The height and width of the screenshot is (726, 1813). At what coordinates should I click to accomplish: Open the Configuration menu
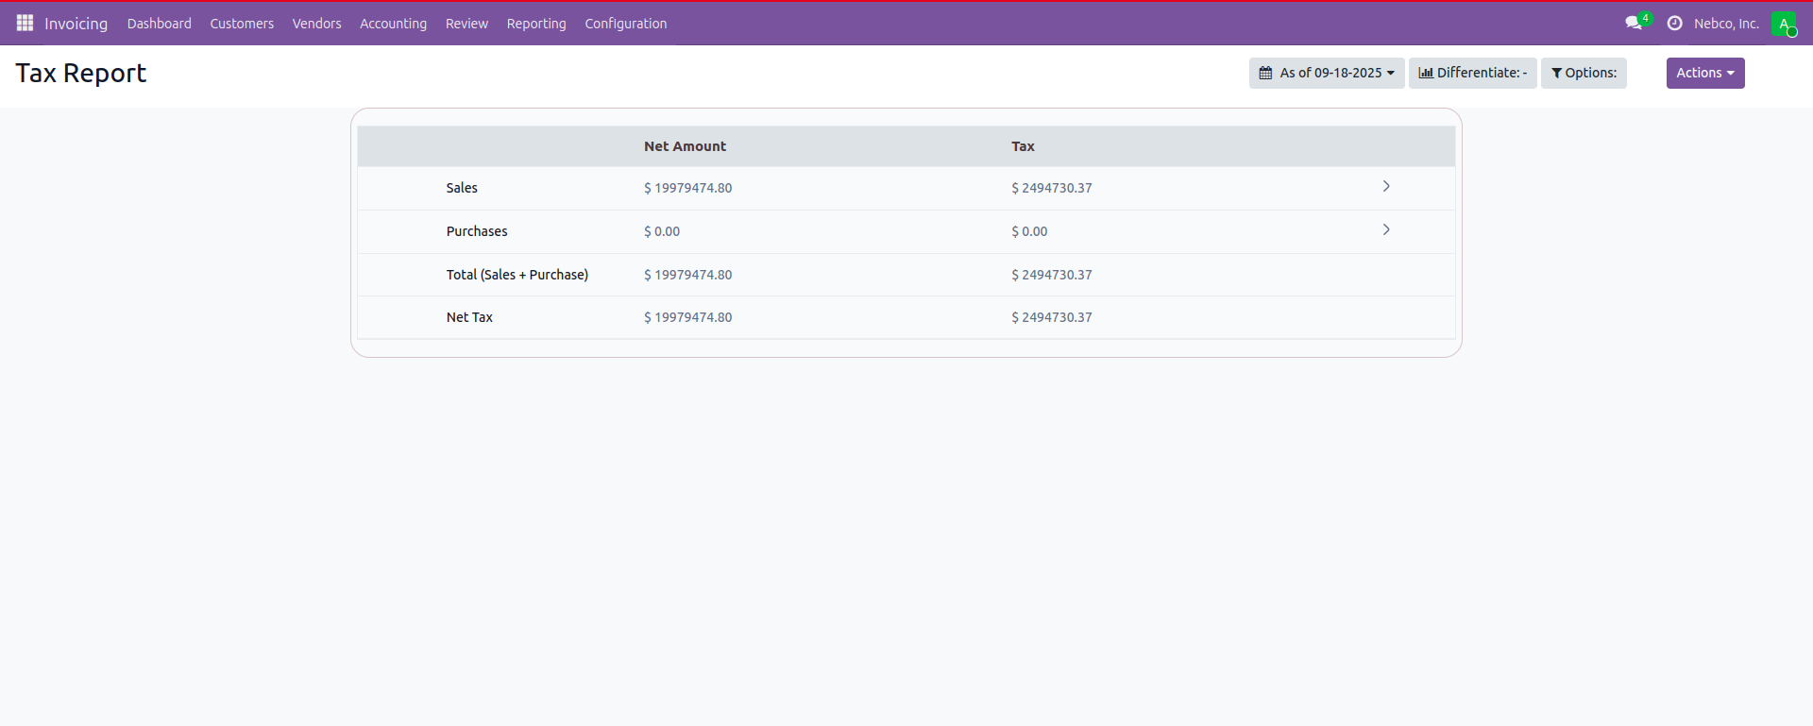[x=625, y=24]
